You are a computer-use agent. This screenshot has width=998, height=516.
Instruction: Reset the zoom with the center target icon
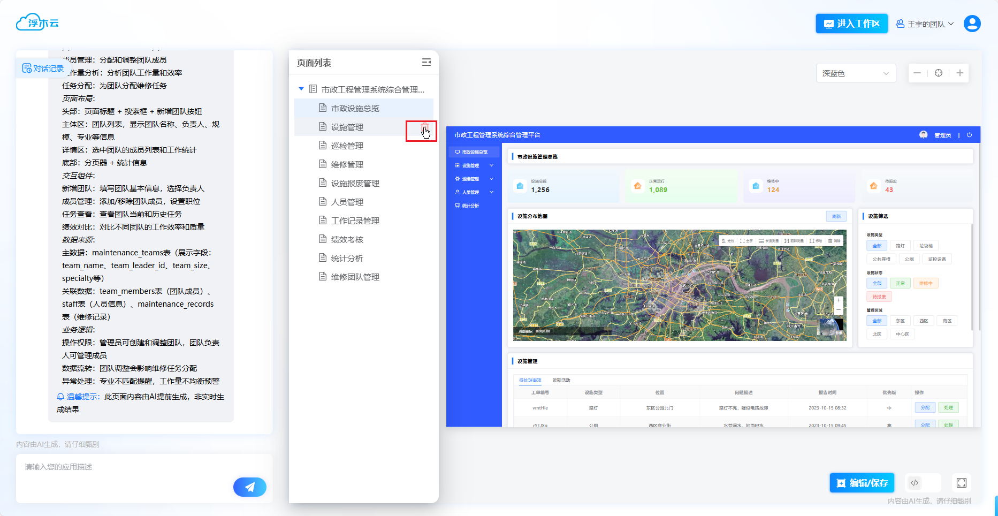tap(939, 73)
